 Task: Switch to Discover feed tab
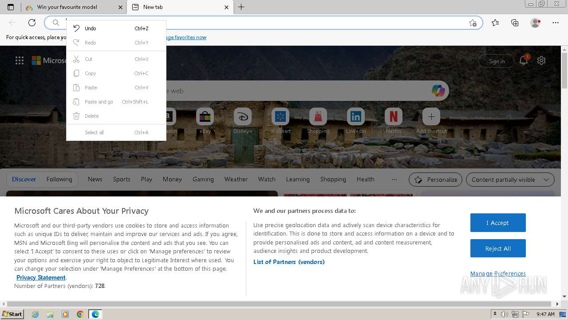24,179
